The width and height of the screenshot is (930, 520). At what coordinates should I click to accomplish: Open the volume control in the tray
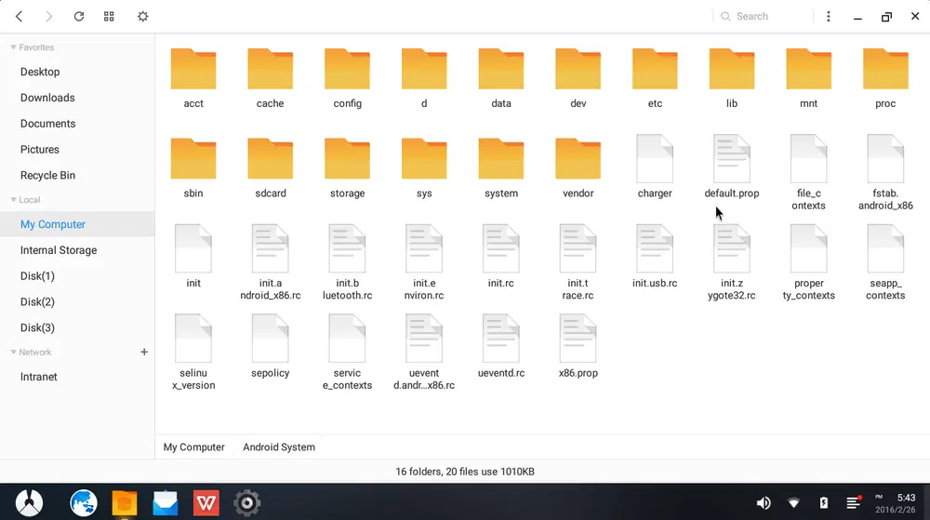(764, 503)
